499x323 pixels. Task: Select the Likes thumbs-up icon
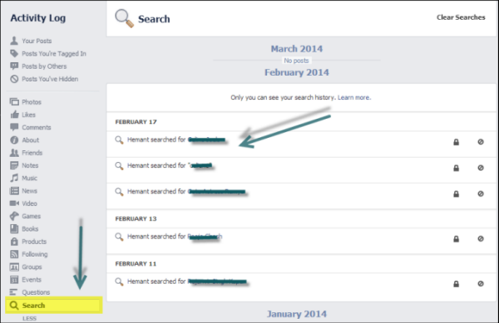14,115
